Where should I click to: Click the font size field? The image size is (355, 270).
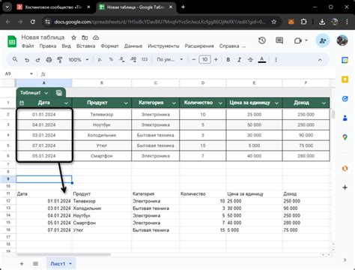click(204, 59)
